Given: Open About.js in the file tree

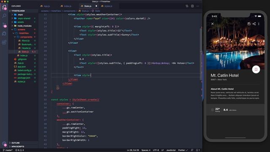Looking at the screenshot, I should tap(23, 41).
